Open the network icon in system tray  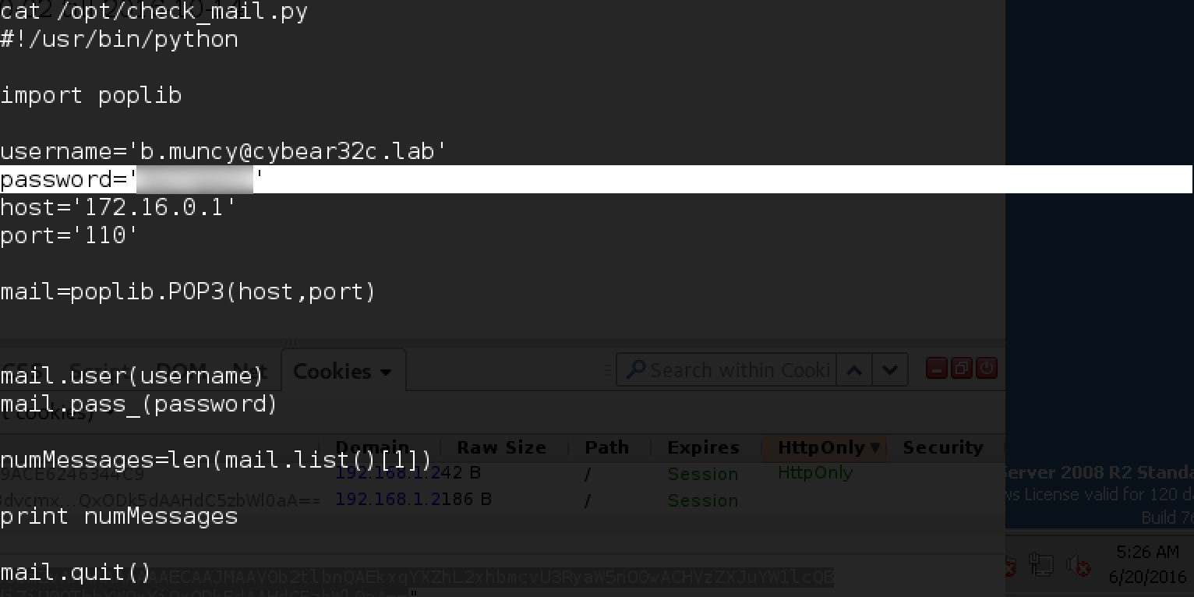pos(1041,565)
